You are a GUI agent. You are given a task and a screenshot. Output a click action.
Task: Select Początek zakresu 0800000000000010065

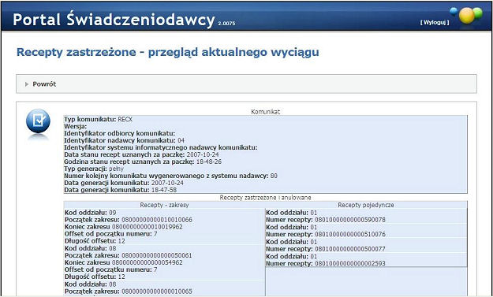[x=129, y=291]
